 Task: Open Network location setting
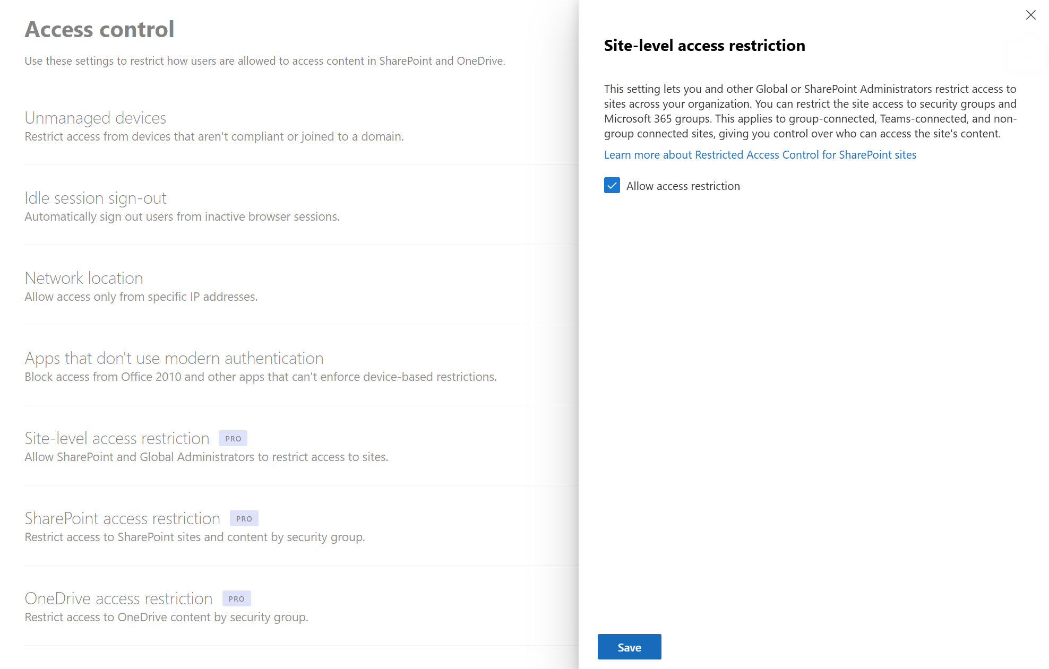coord(84,278)
